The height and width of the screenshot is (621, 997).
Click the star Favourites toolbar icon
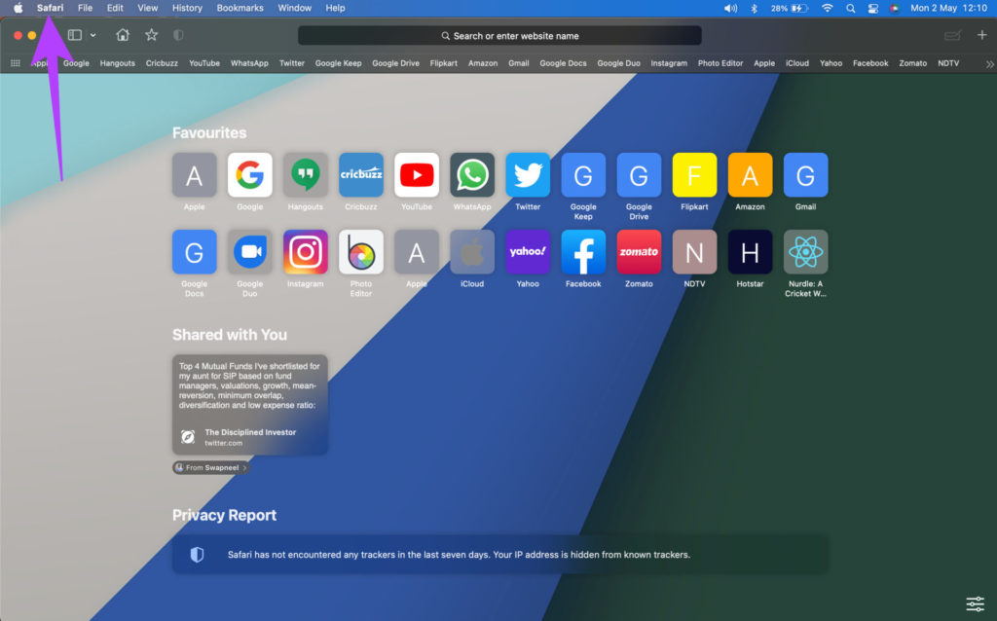pyautogui.click(x=151, y=35)
